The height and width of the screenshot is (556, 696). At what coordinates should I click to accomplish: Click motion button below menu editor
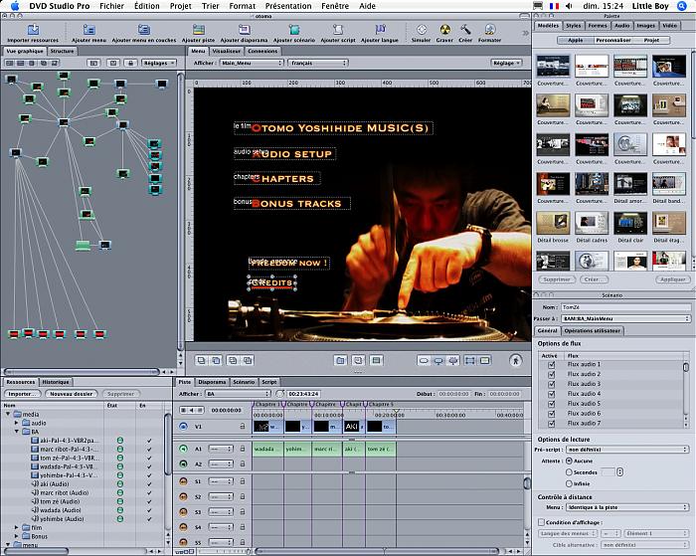coord(516,360)
